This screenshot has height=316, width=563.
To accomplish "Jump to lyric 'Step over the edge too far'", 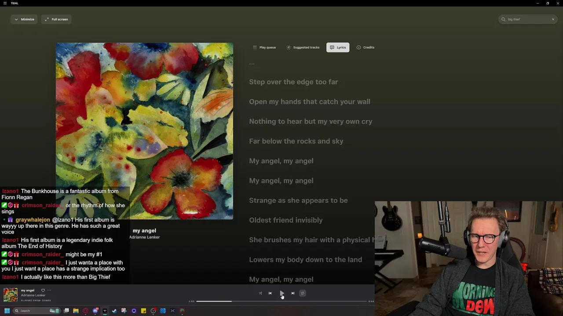I will point(293,82).
